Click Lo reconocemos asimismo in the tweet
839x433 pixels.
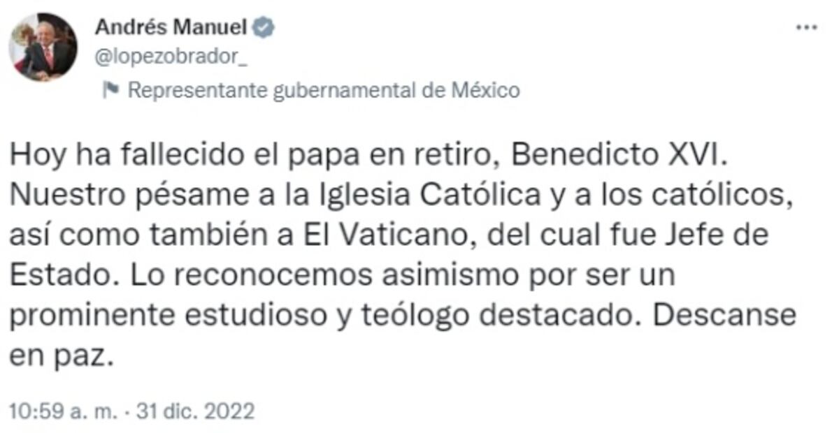[x=301, y=275]
